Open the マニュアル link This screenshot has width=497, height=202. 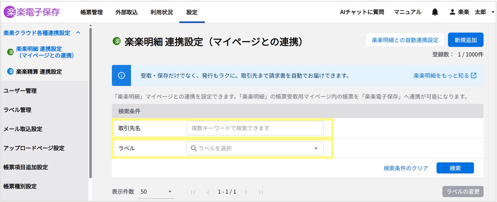point(407,12)
